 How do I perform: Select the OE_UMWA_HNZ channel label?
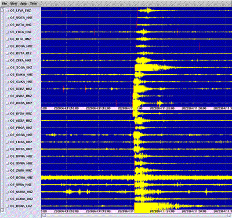click(x=21, y=192)
